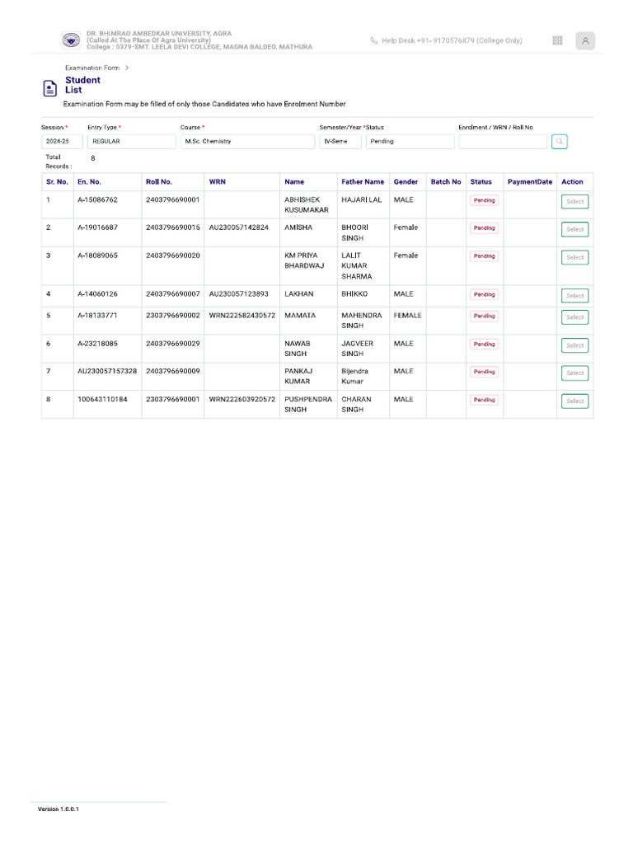Click the breadcrumb chevron after Examination Form
The height and width of the screenshot is (844, 633).
coord(127,68)
